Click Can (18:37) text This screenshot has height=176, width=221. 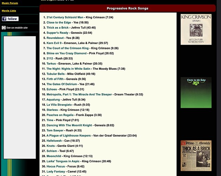click(72, 141)
